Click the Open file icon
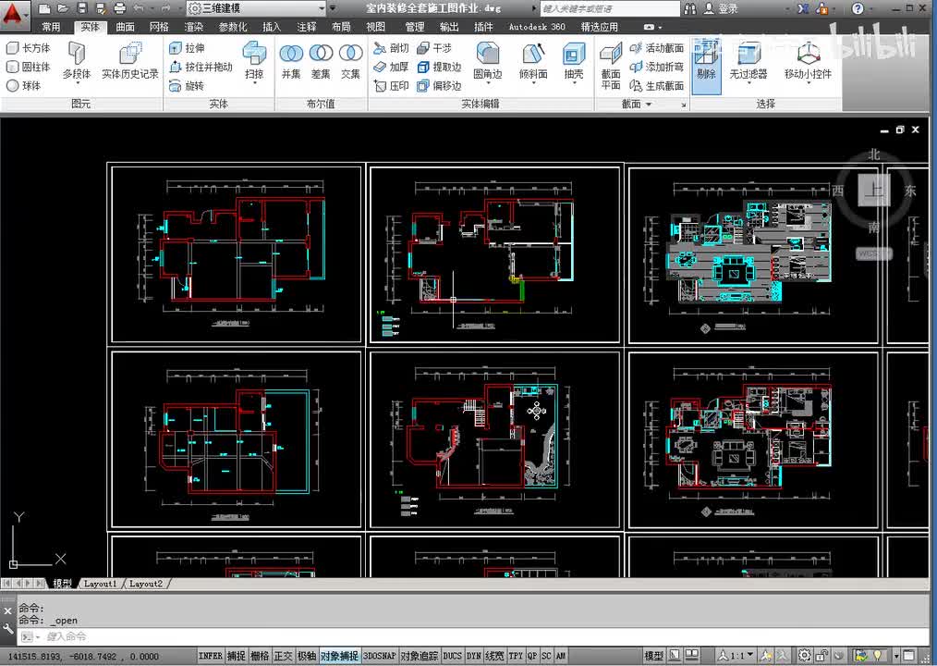The height and width of the screenshot is (666, 937). [x=63, y=8]
